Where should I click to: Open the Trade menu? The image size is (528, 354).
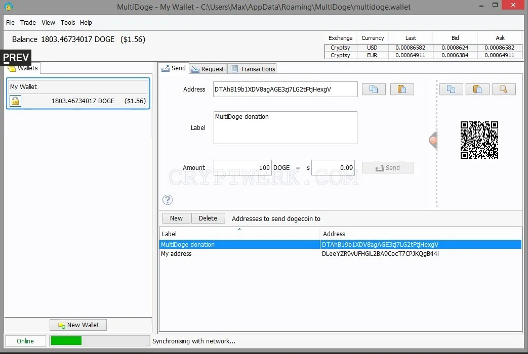click(28, 23)
